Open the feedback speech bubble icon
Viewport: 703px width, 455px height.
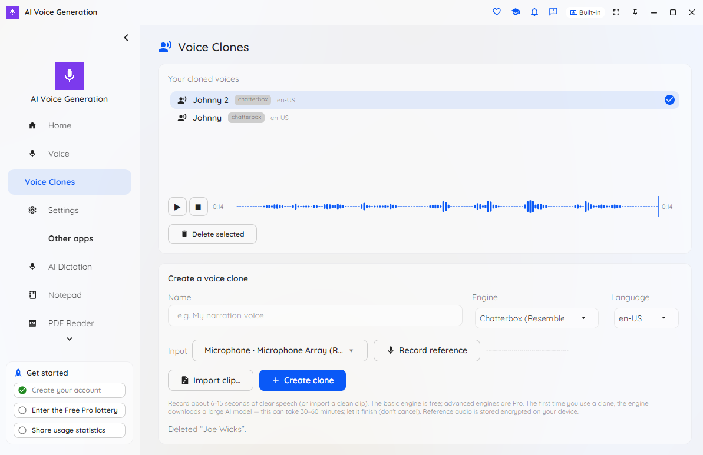point(553,12)
